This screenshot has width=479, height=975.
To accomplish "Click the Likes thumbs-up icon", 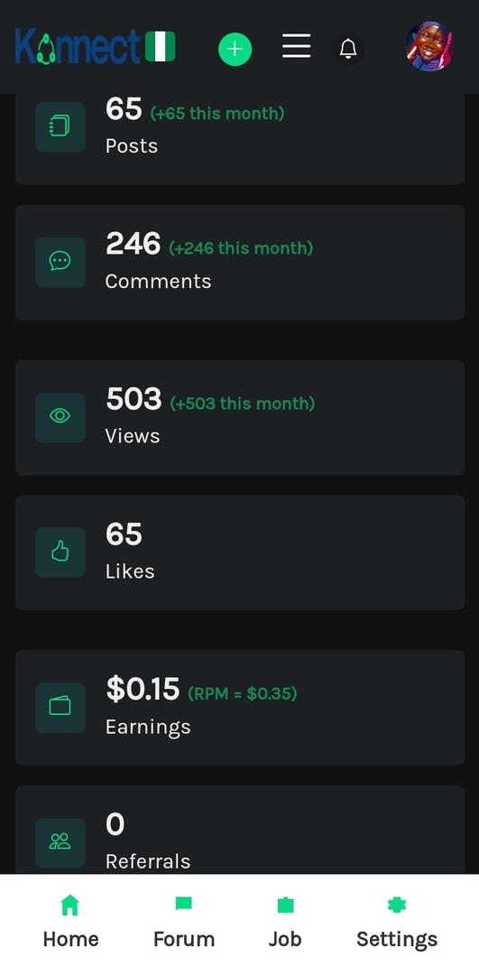I will click(x=60, y=552).
